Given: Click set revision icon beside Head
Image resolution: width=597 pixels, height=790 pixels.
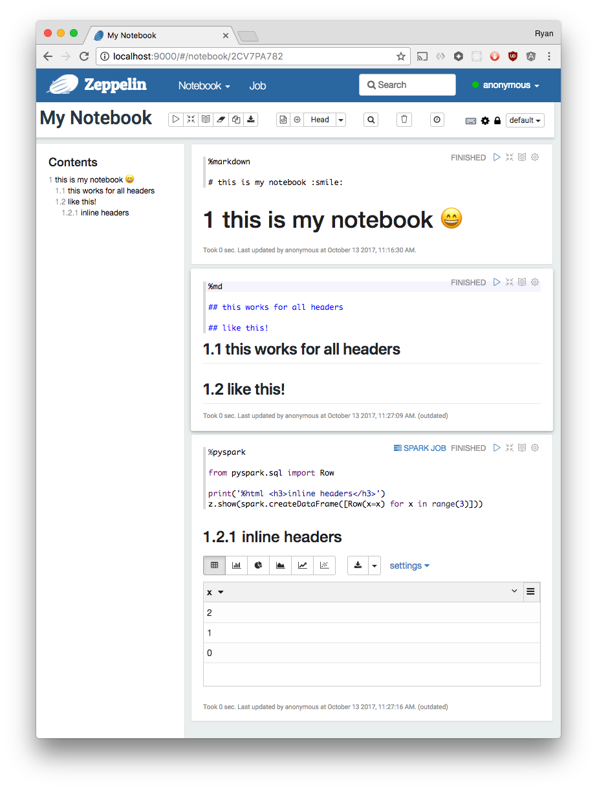Looking at the screenshot, I should click(x=298, y=120).
